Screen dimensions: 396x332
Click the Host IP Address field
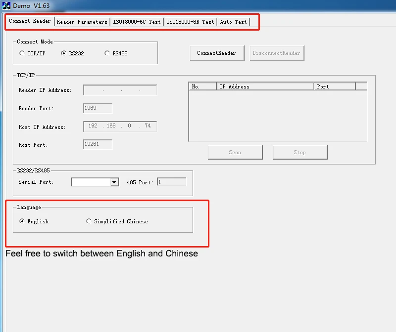[x=120, y=126]
